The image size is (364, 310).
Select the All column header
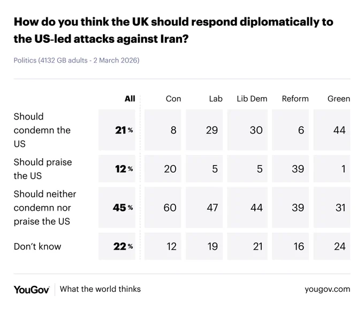pos(130,99)
